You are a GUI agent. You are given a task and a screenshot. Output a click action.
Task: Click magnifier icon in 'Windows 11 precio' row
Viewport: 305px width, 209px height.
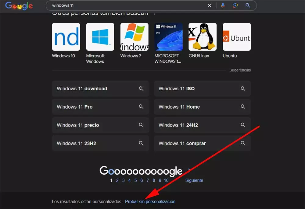[141, 125]
